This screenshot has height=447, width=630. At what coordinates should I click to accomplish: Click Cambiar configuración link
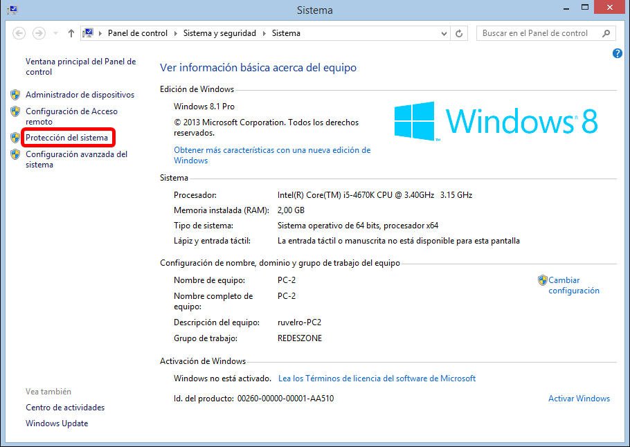[574, 285]
